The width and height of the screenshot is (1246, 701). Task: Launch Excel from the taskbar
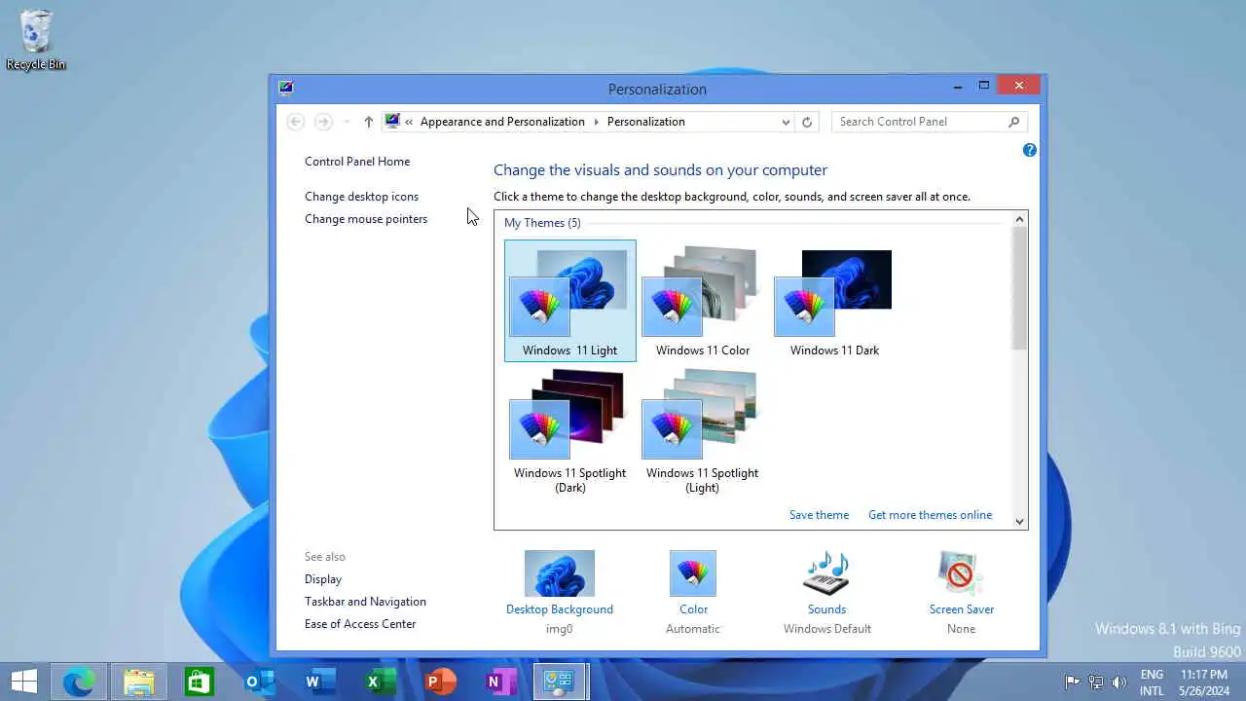click(380, 682)
